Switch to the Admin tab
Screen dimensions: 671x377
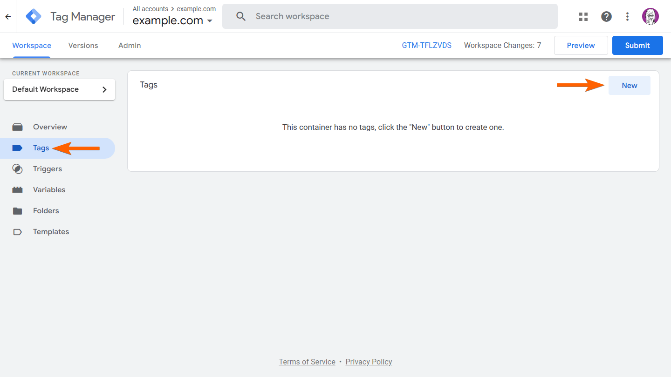click(130, 46)
